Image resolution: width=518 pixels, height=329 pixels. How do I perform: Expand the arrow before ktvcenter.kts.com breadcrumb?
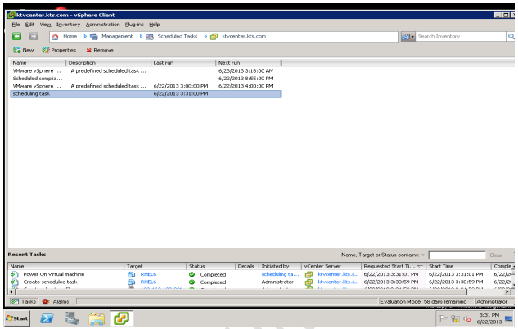coord(205,36)
